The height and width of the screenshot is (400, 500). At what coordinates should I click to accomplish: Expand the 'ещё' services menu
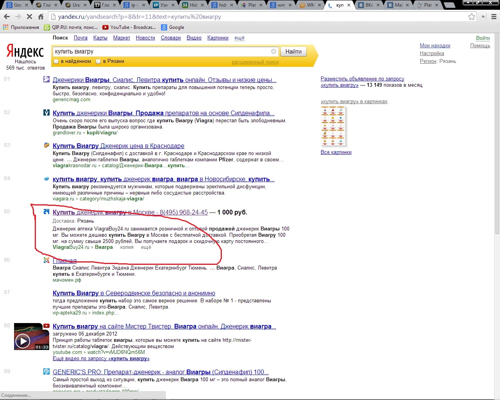(239, 38)
